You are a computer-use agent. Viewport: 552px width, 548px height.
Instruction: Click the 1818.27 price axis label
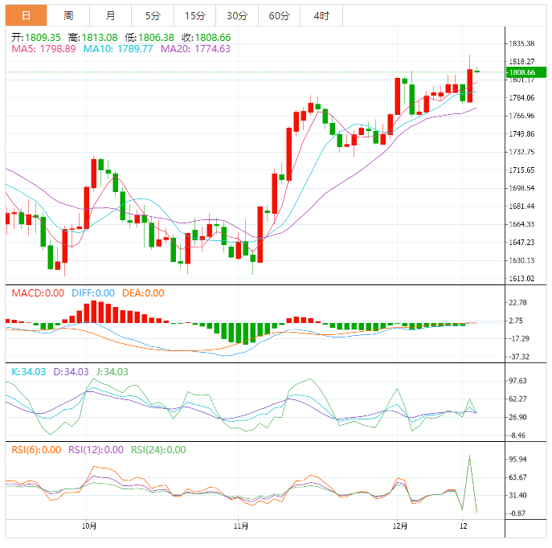point(521,62)
